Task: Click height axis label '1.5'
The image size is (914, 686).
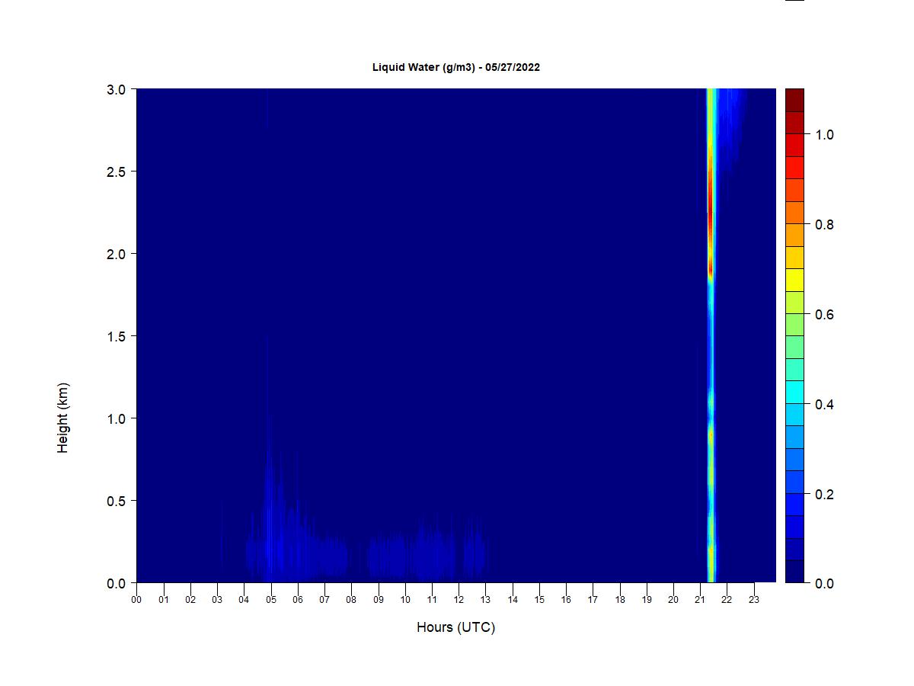Action: click(117, 336)
